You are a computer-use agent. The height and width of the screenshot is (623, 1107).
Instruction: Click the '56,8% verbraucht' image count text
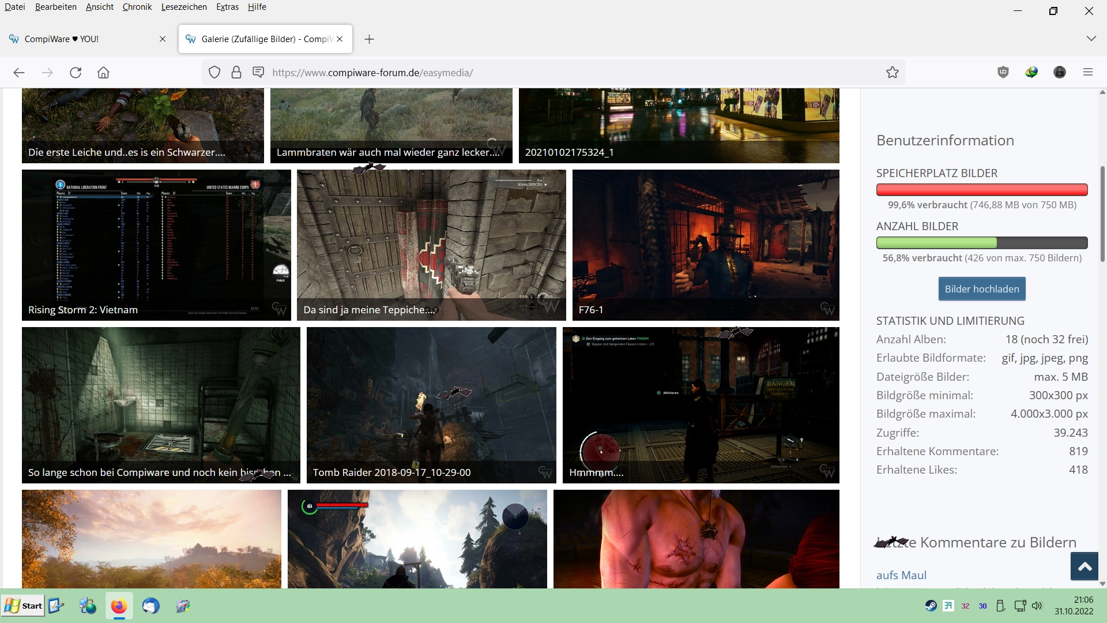pos(922,258)
